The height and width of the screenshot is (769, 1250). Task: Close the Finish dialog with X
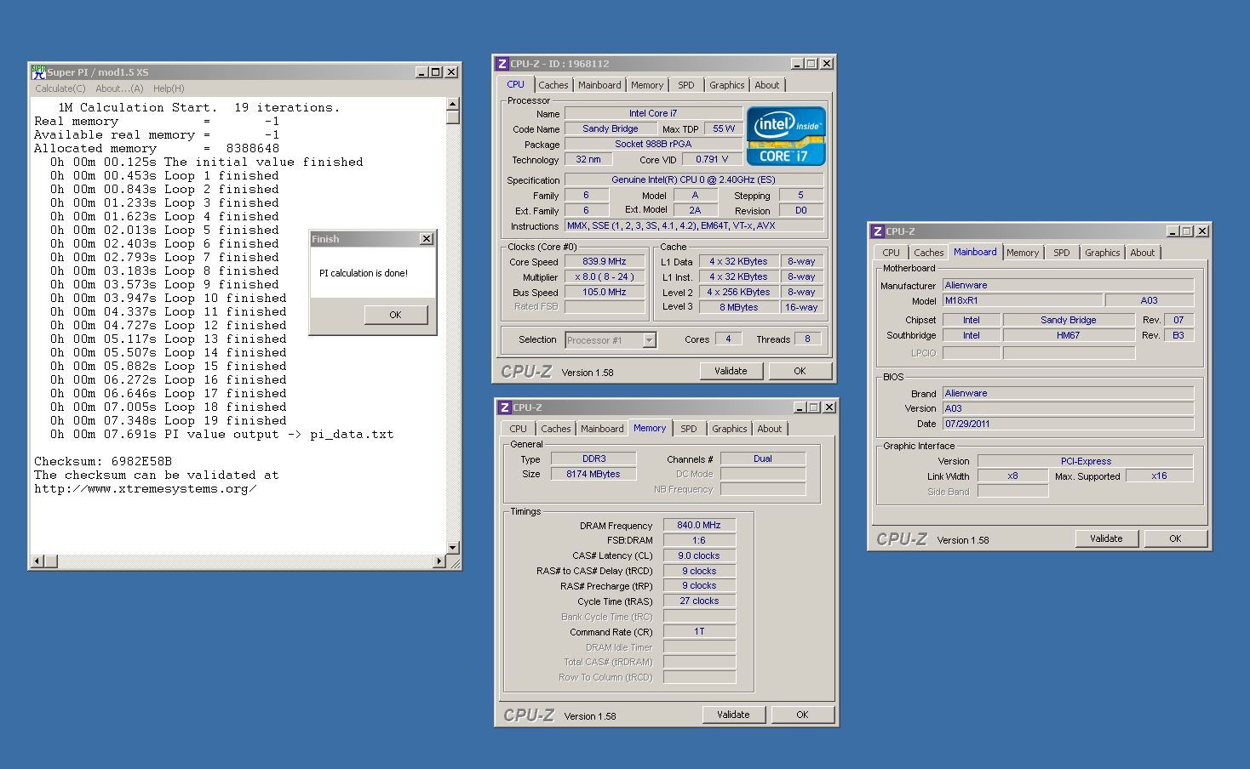pos(427,239)
